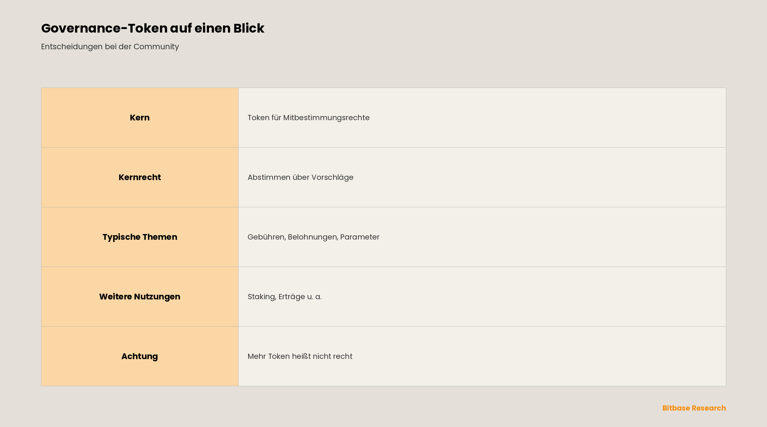Image resolution: width=767 pixels, height=427 pixels.
Task: Select the 'Typische Themen' header cell
Action: tap(140, 237)
